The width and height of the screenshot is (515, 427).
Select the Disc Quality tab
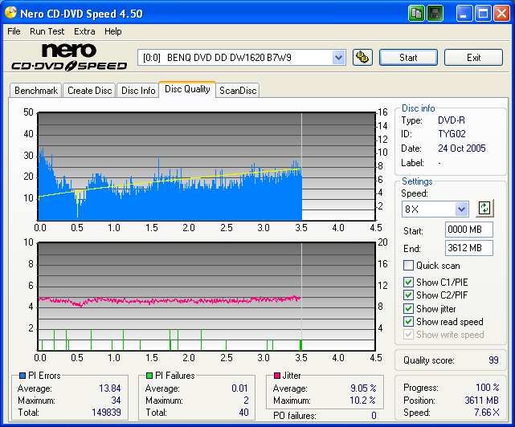click(187, 89)
